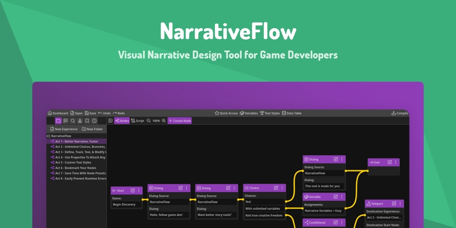Click the 'Begin Discovery' name field
456x228 pixels.
coord(127,204)
